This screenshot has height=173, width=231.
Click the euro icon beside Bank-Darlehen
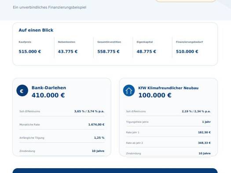click(x=22, y=90)
